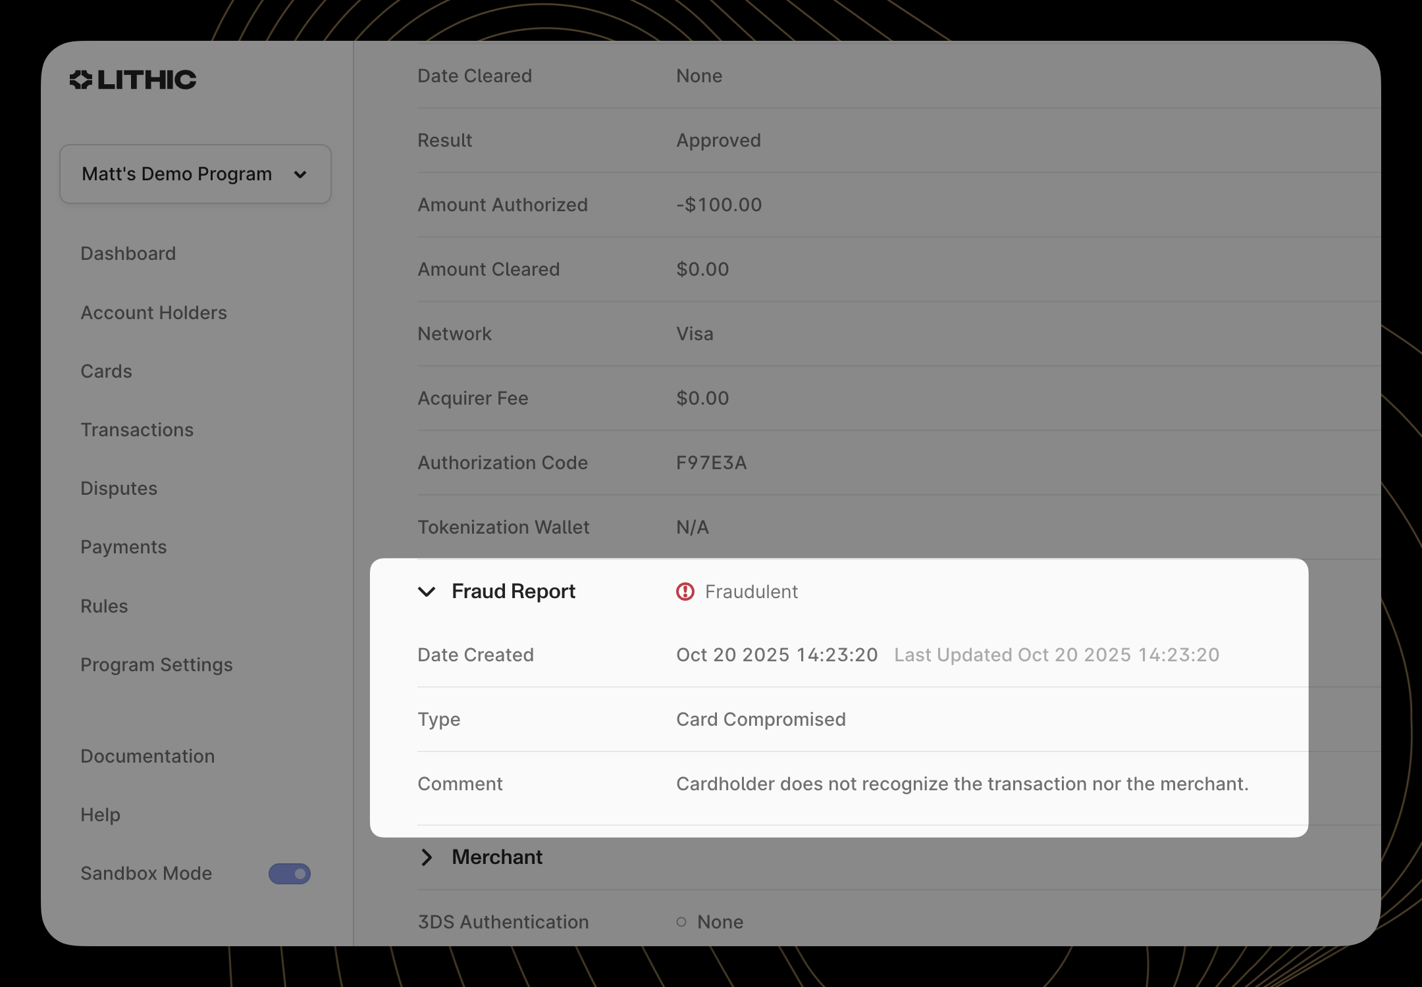Open Matt's Demo Program dropdown
Screen dimensions: 1422x987
tap(195, 174)
